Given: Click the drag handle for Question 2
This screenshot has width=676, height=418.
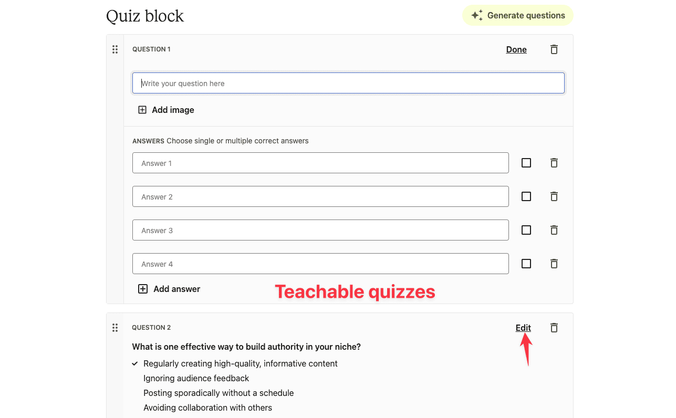Looking at the screenshot, I should 115,328.
